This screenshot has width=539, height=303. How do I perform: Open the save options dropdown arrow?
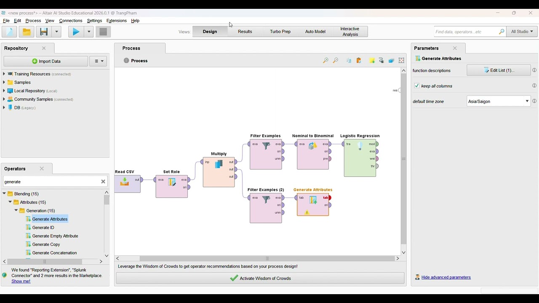(57, 32)
